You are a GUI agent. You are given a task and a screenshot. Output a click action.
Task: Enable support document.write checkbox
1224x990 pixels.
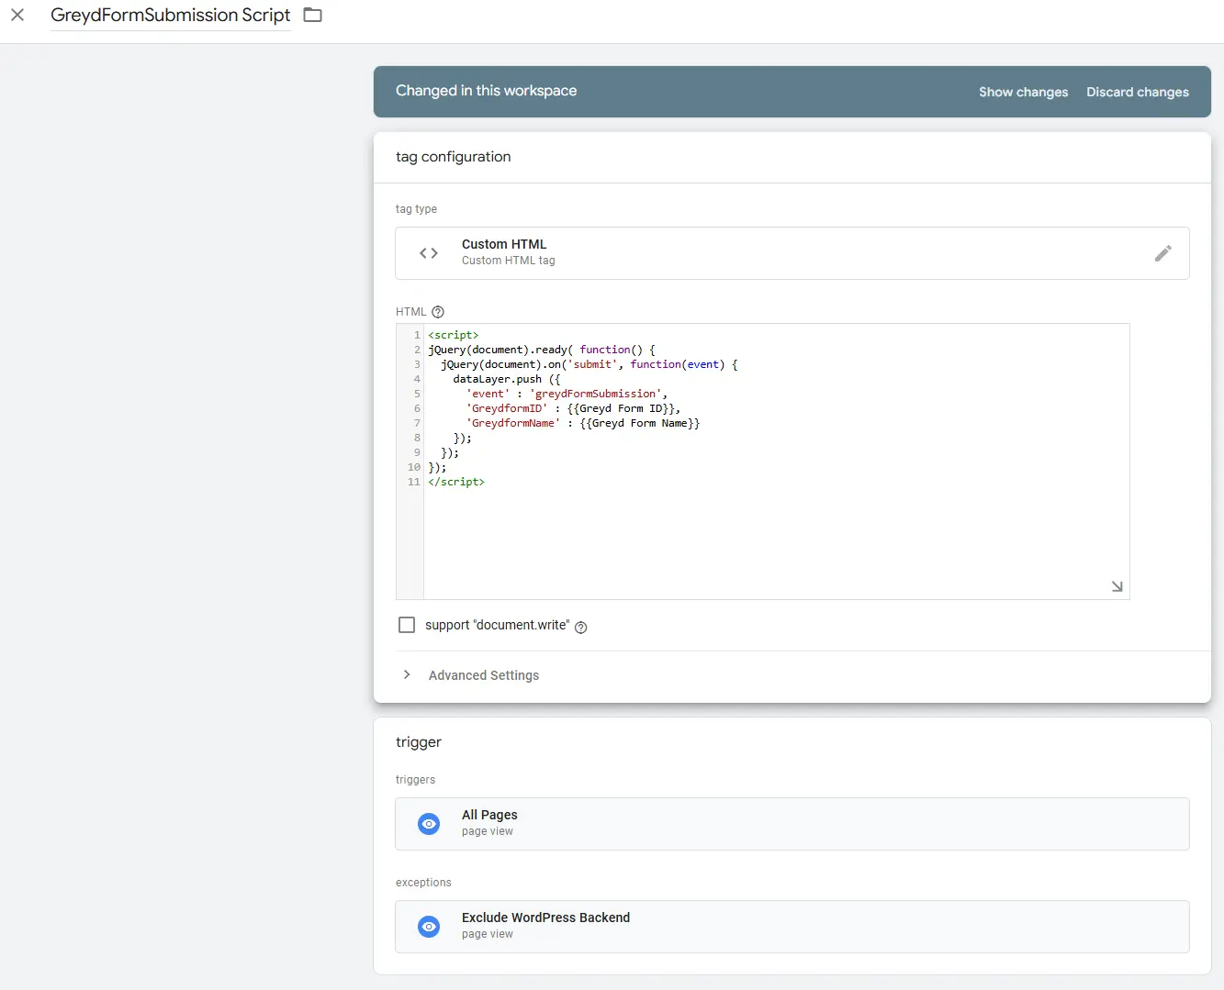click(x=407, y=625)
